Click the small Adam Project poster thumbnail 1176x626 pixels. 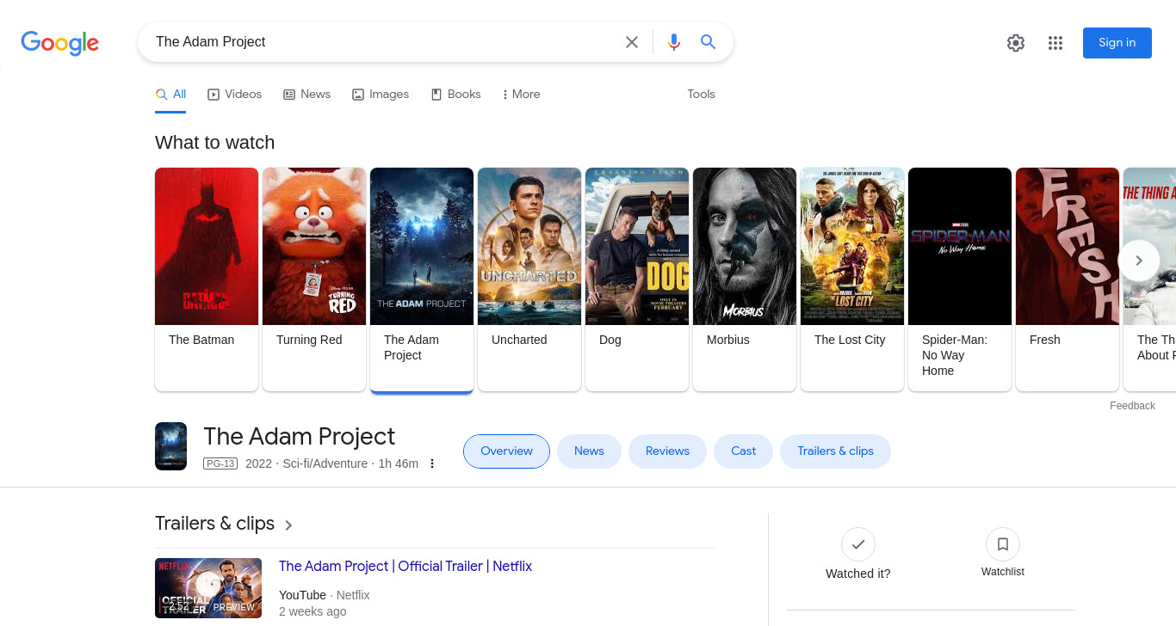170,446
